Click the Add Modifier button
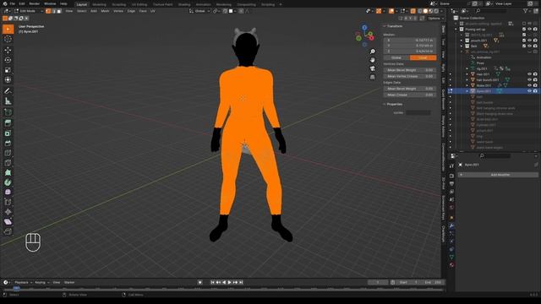The height and width of the screenshot is (304, 541). [498, 175]
